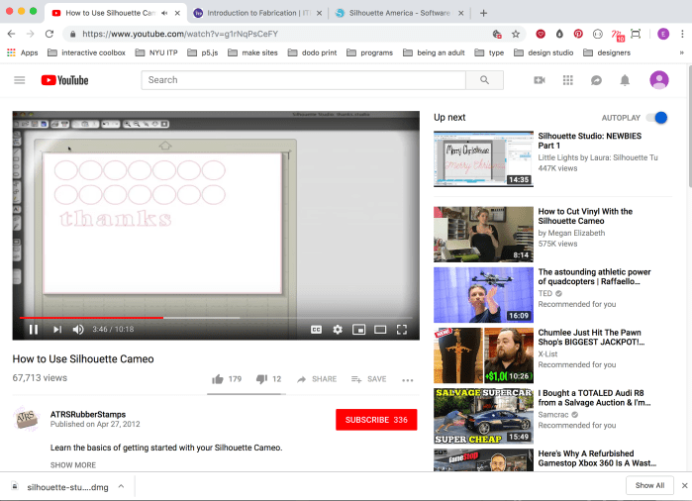Enter full screen mode

point(402,330)
